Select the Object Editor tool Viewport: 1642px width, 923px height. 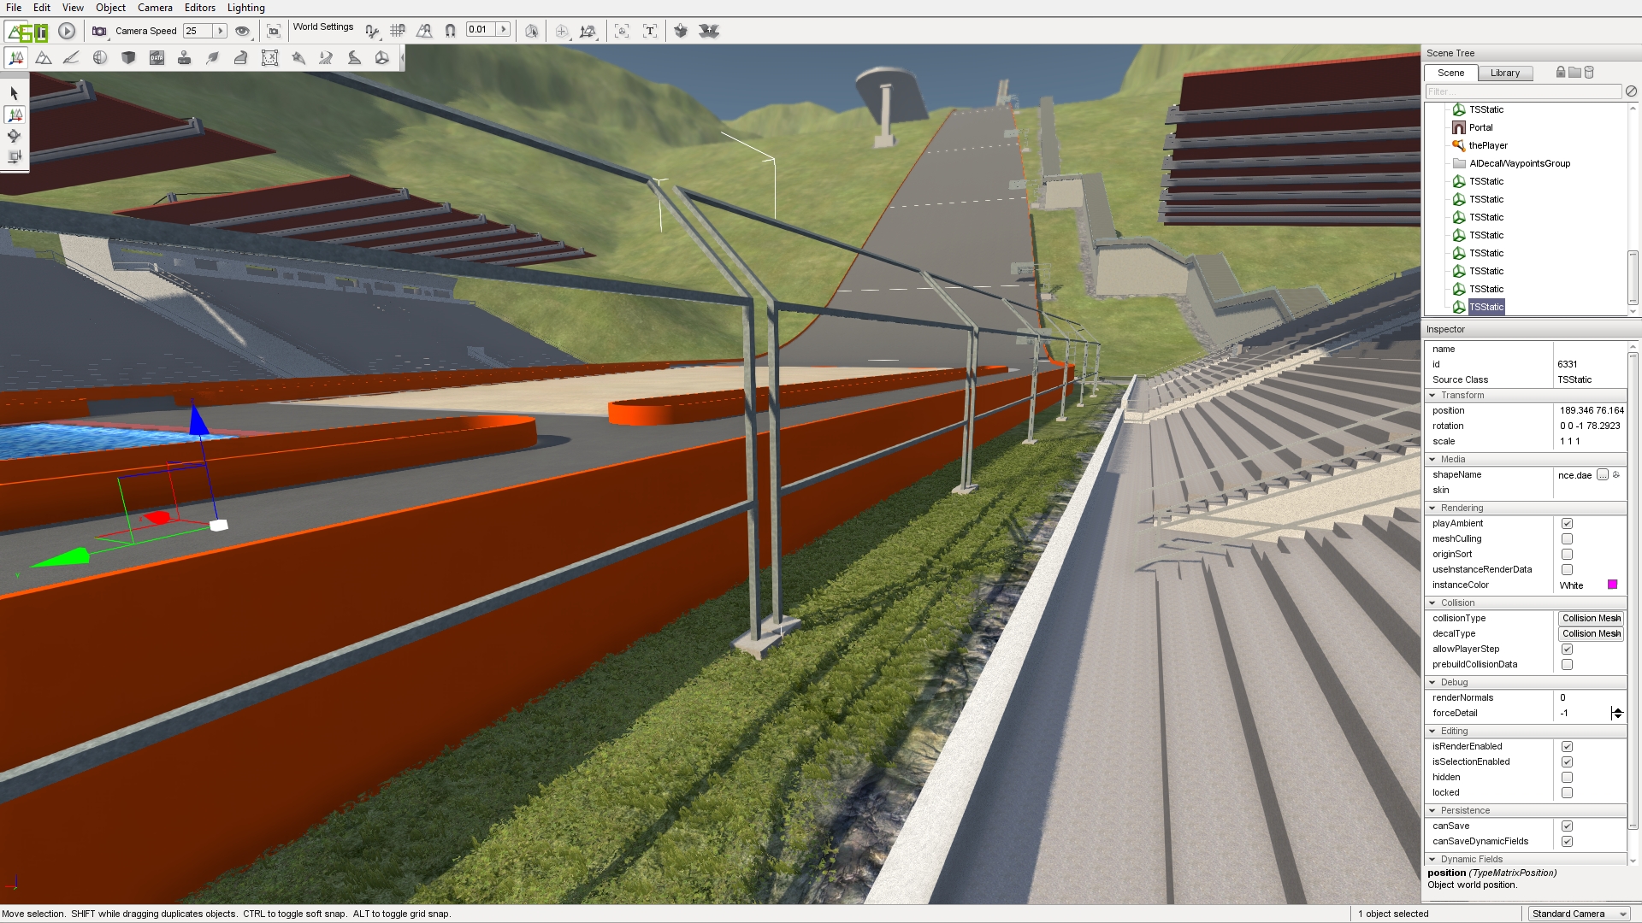tap(15, 58)
